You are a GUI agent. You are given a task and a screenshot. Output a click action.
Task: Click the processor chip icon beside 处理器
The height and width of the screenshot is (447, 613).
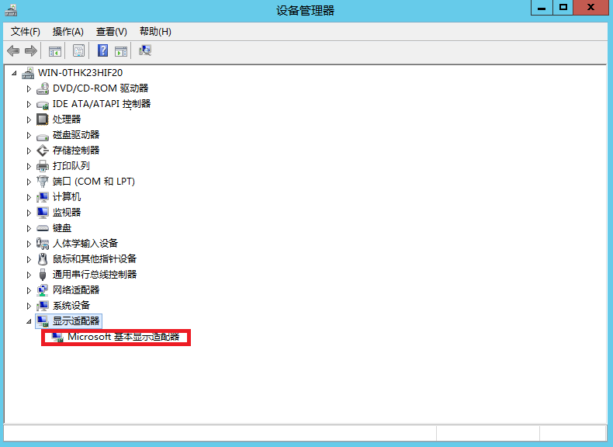42,120
